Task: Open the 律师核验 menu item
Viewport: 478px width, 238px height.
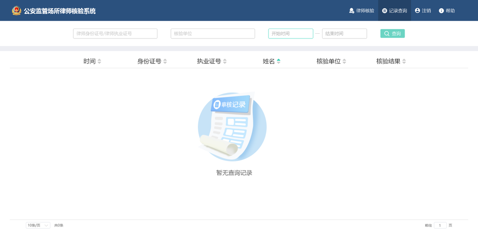Action: pyautogui.click(x=362, y=11)
